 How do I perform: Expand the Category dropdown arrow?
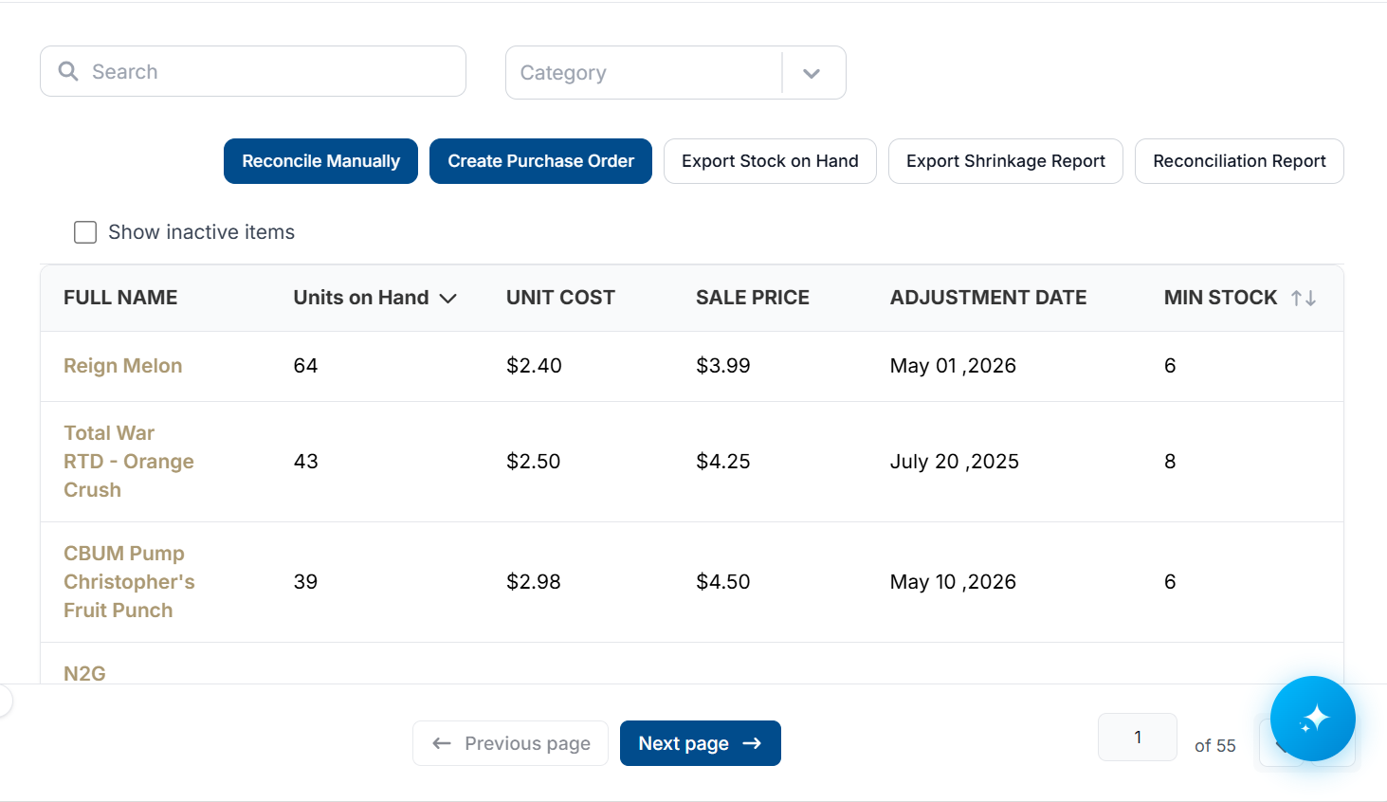(812, 73)
